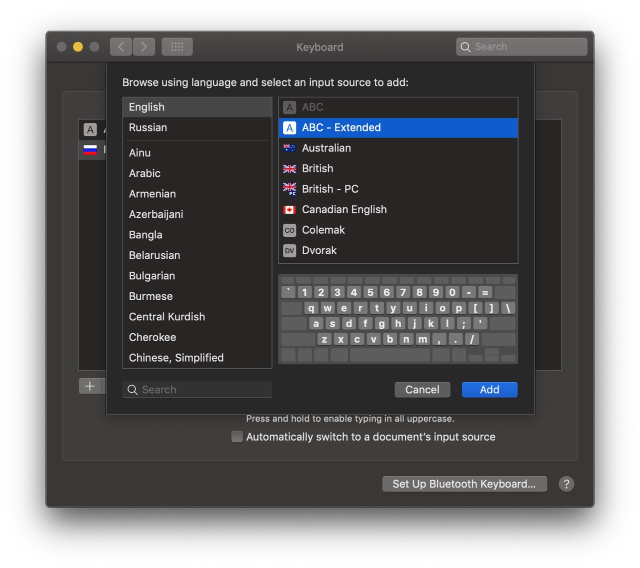Viewport: 640px width, 568px height.
Task: Select the Dvorak layout name
Action: [x=319, y=251]
